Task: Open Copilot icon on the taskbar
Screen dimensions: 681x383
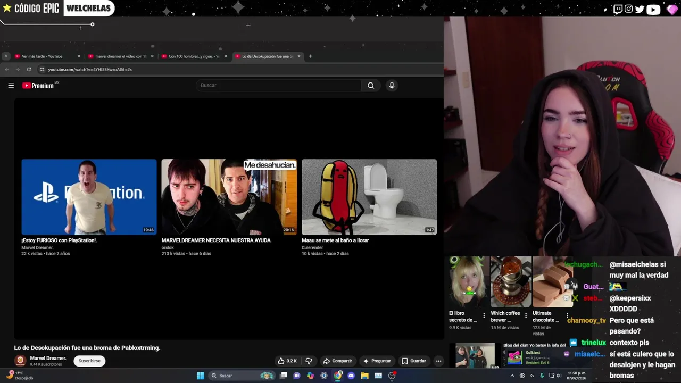Action: [311, 376]
